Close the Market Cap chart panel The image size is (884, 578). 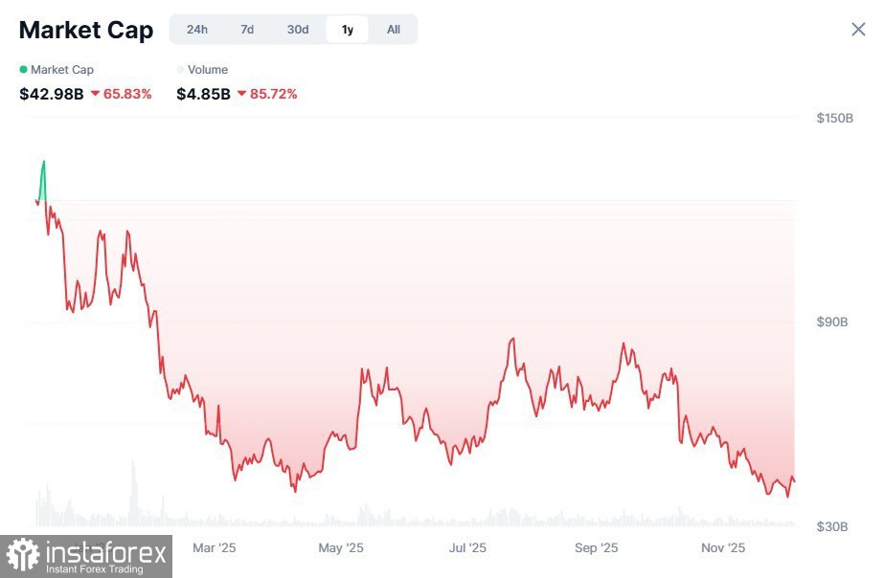pyautogui.click(x=858, y=29)
